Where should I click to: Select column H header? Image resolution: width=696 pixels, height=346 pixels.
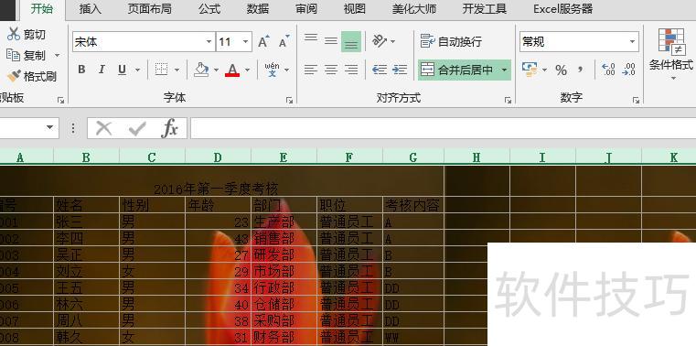point(476,157)
